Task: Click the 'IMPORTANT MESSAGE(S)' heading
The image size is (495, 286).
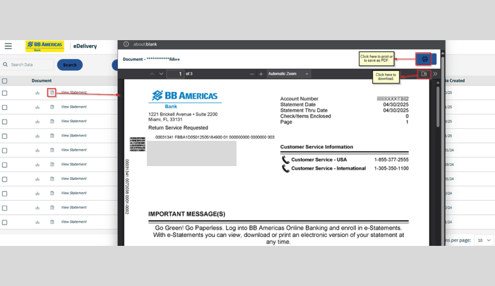Action: tap(186, 214)
